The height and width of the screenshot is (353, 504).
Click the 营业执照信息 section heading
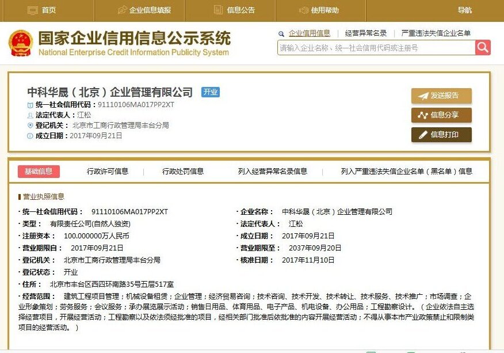[x=44, y=197]
